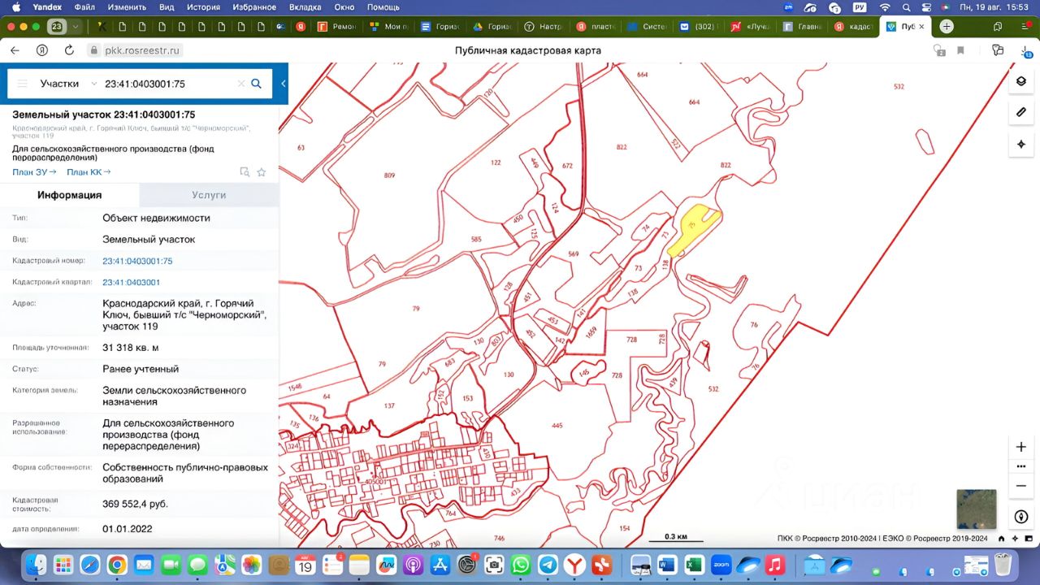The image size is (1040, 585).
Task: Open the Вкладка menu
Action: [305, 6]
